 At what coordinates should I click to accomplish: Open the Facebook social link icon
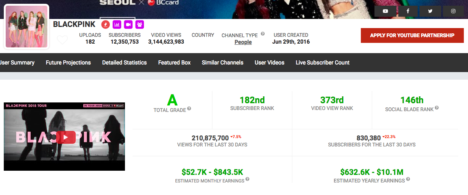[x=408, y=11]
